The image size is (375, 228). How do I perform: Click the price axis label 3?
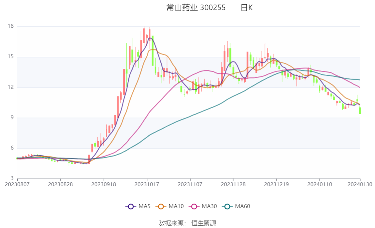click(x=12, y=178)
